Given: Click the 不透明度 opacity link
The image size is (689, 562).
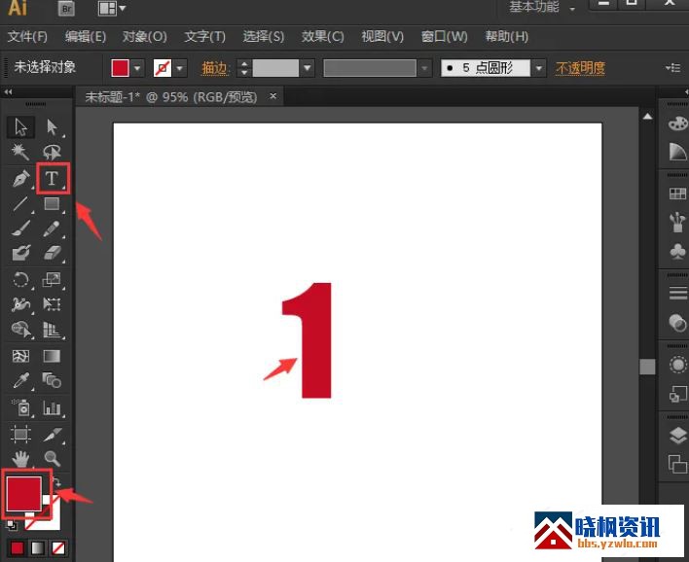Looking at the screenshot, I should [580, 68].
